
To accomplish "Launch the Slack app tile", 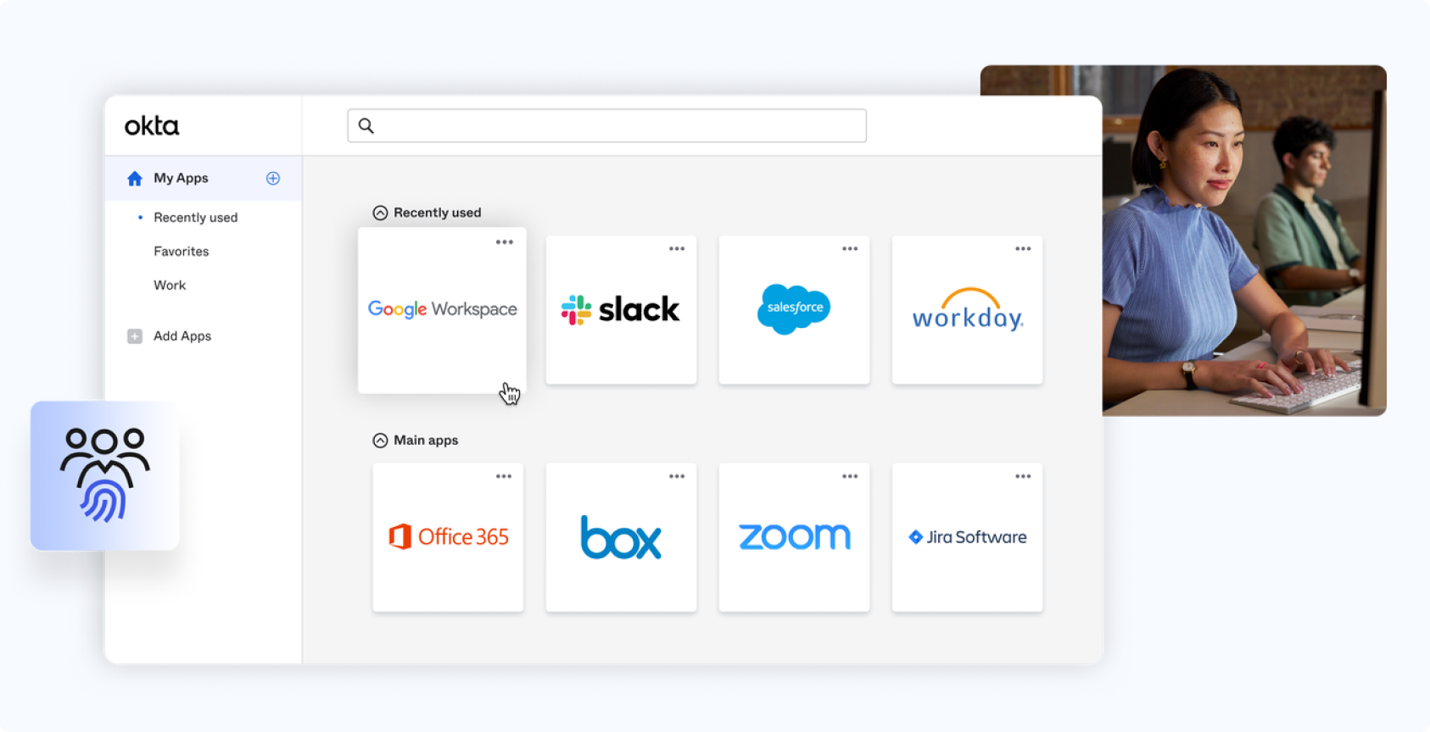I will (621, 310).
